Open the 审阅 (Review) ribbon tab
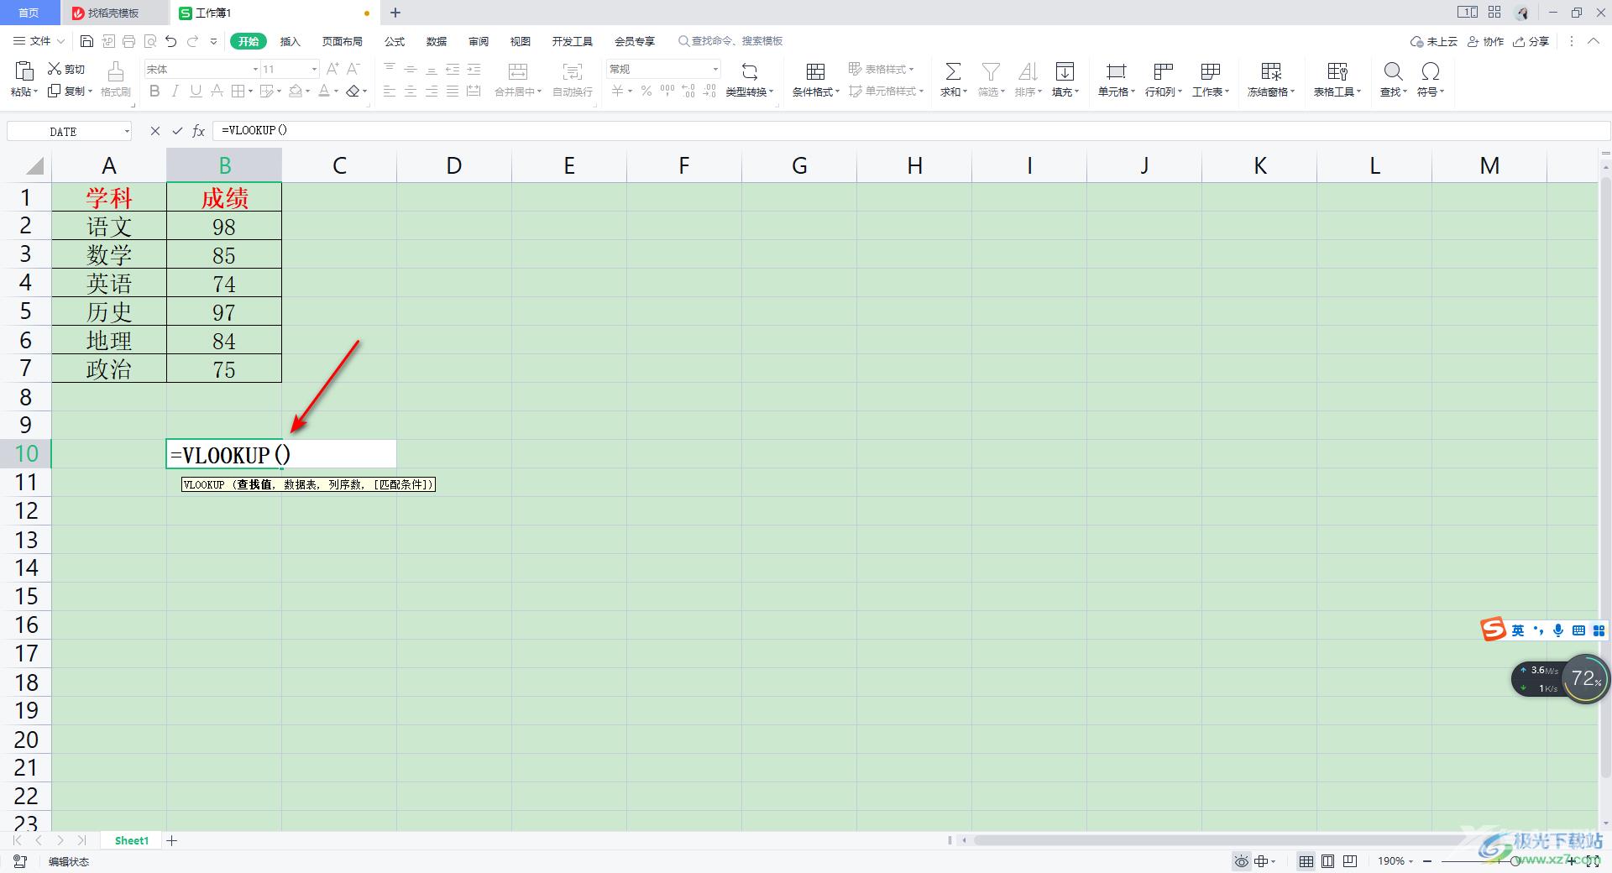Viewport: 1612px width, 873px height. (x=479, y=41)
